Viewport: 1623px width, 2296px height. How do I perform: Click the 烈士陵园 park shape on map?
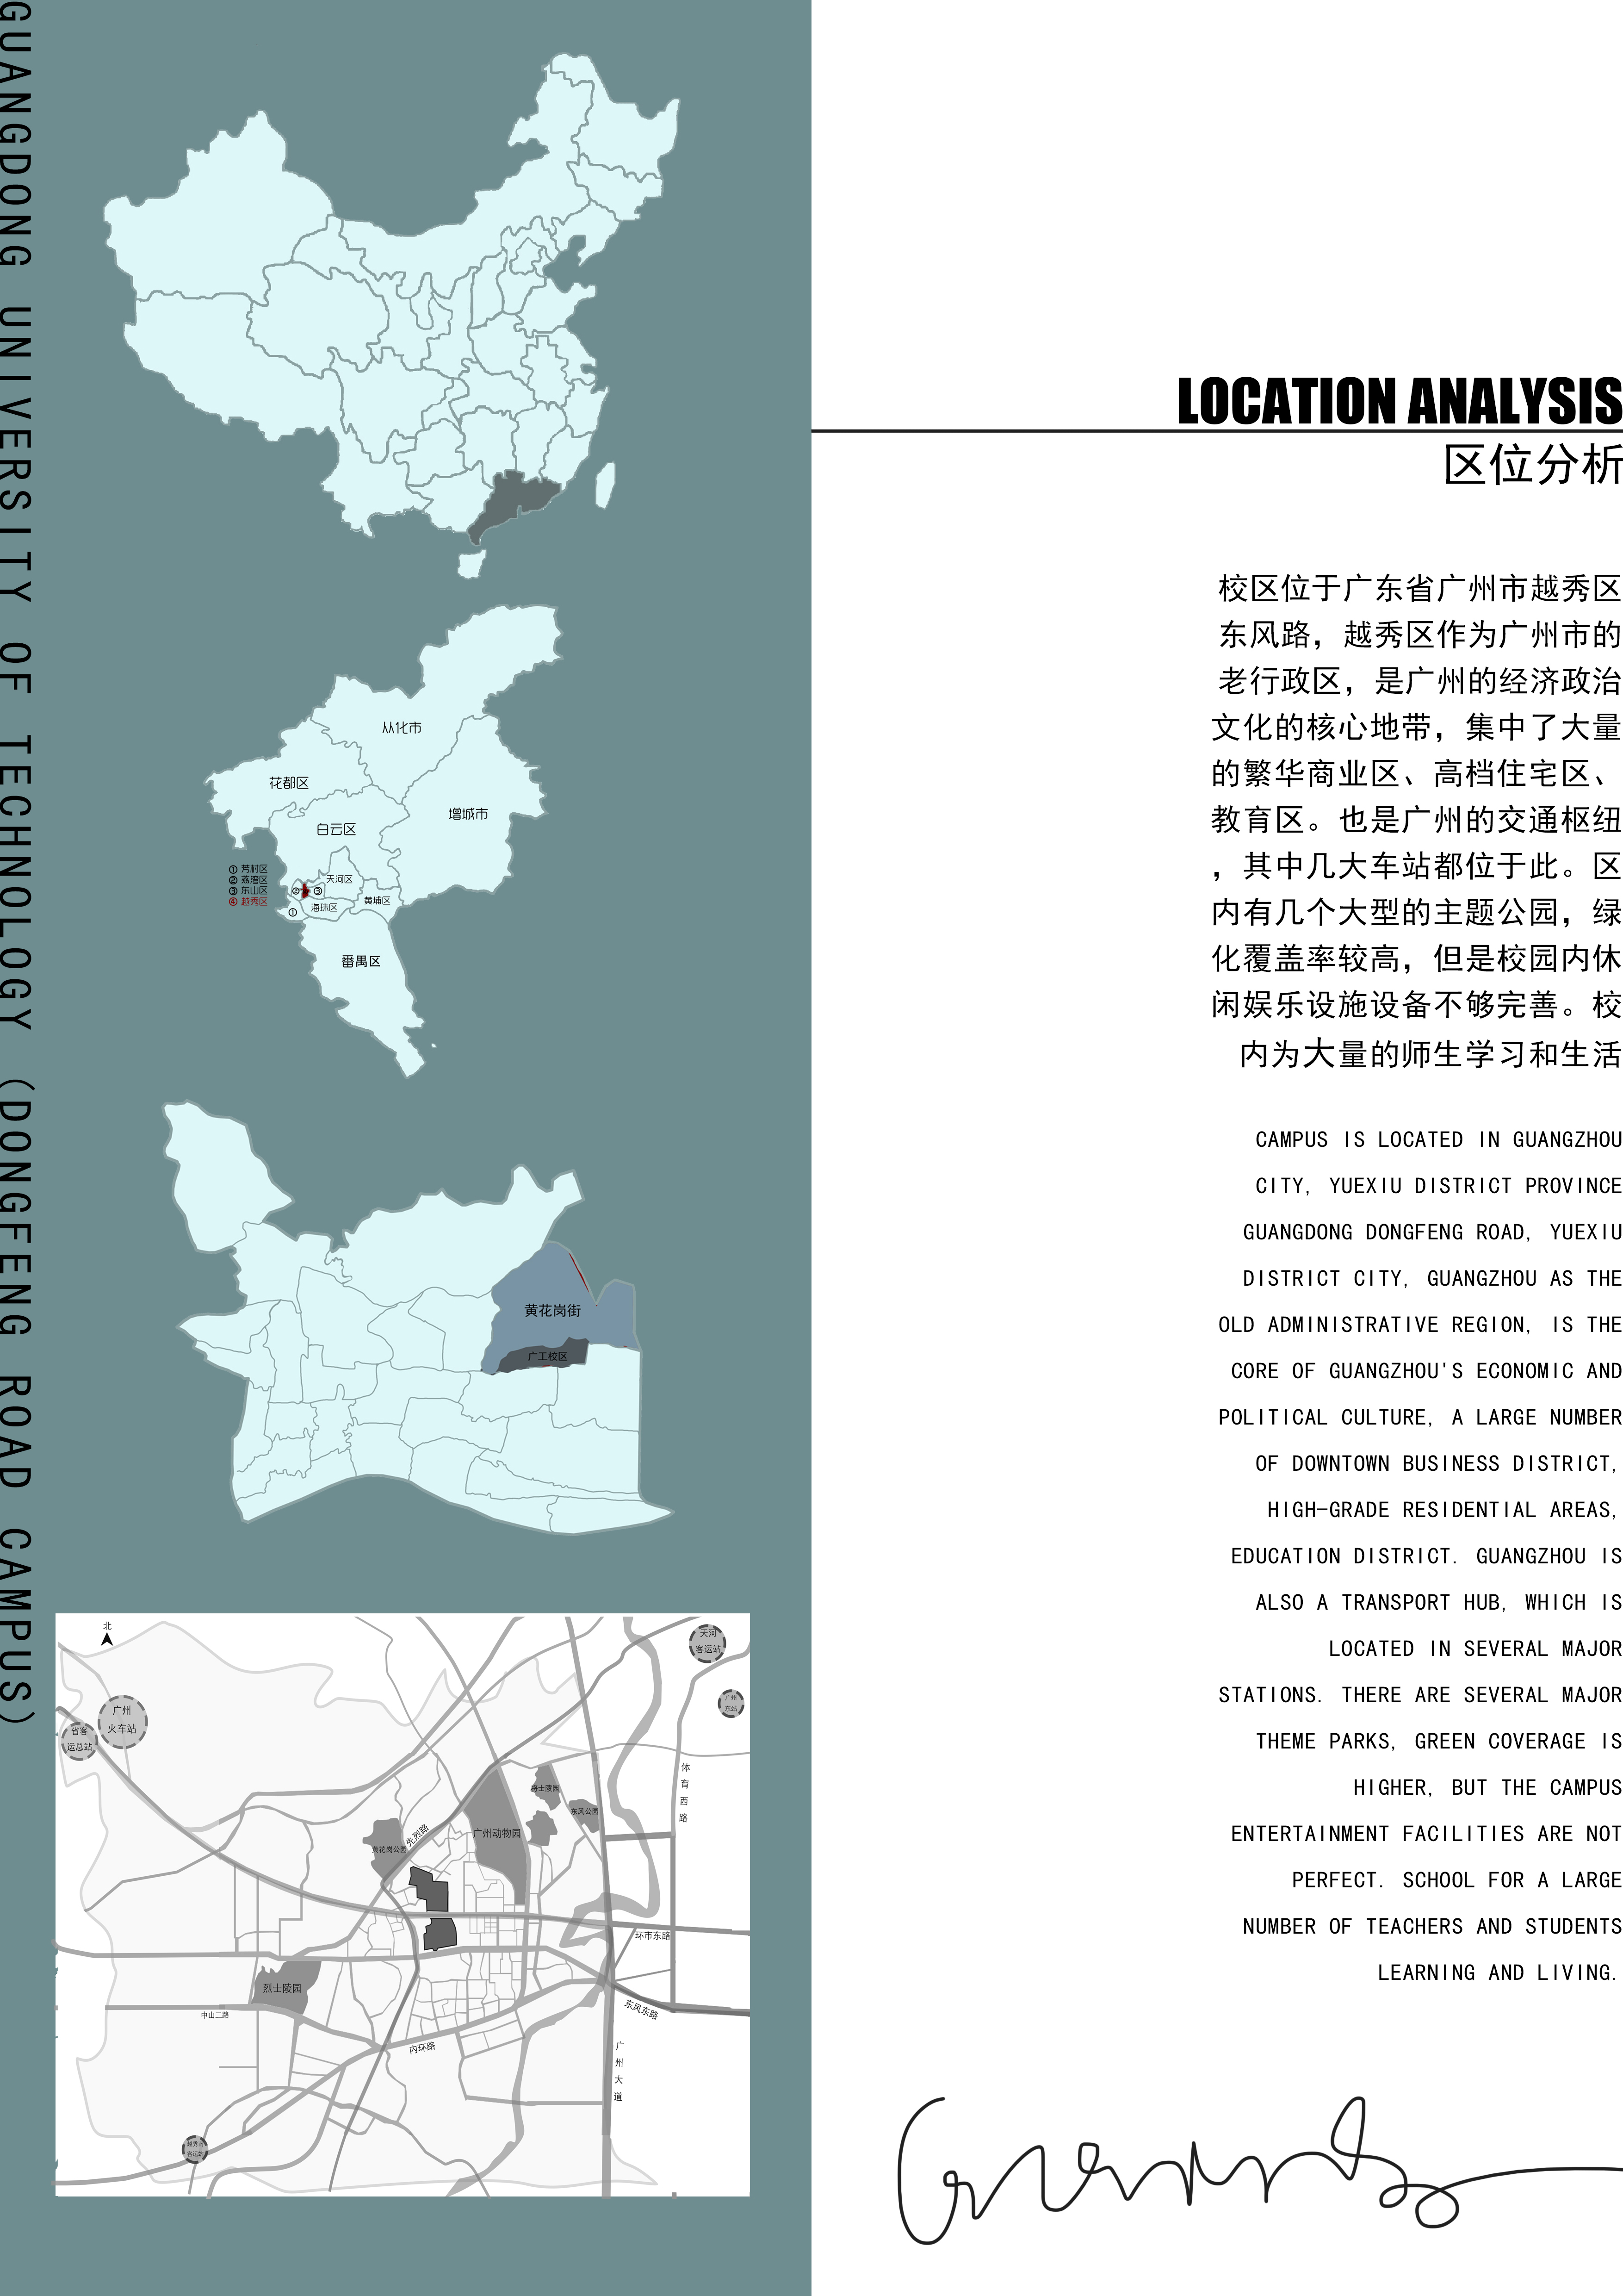click(285, 1986)
